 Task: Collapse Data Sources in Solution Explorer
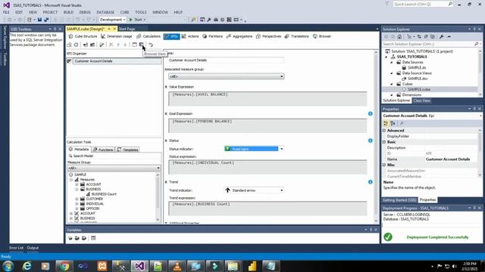click(x=392, y=62)
